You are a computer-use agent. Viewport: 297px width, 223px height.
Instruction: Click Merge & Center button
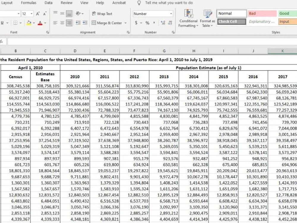click(107, 23)
